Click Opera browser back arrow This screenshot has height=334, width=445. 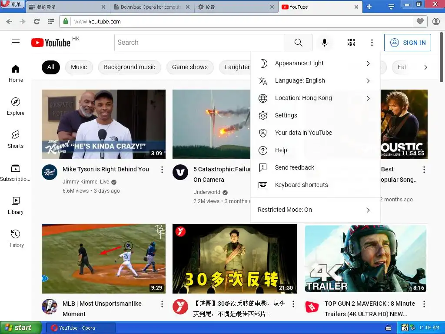[x=9, y=22]
